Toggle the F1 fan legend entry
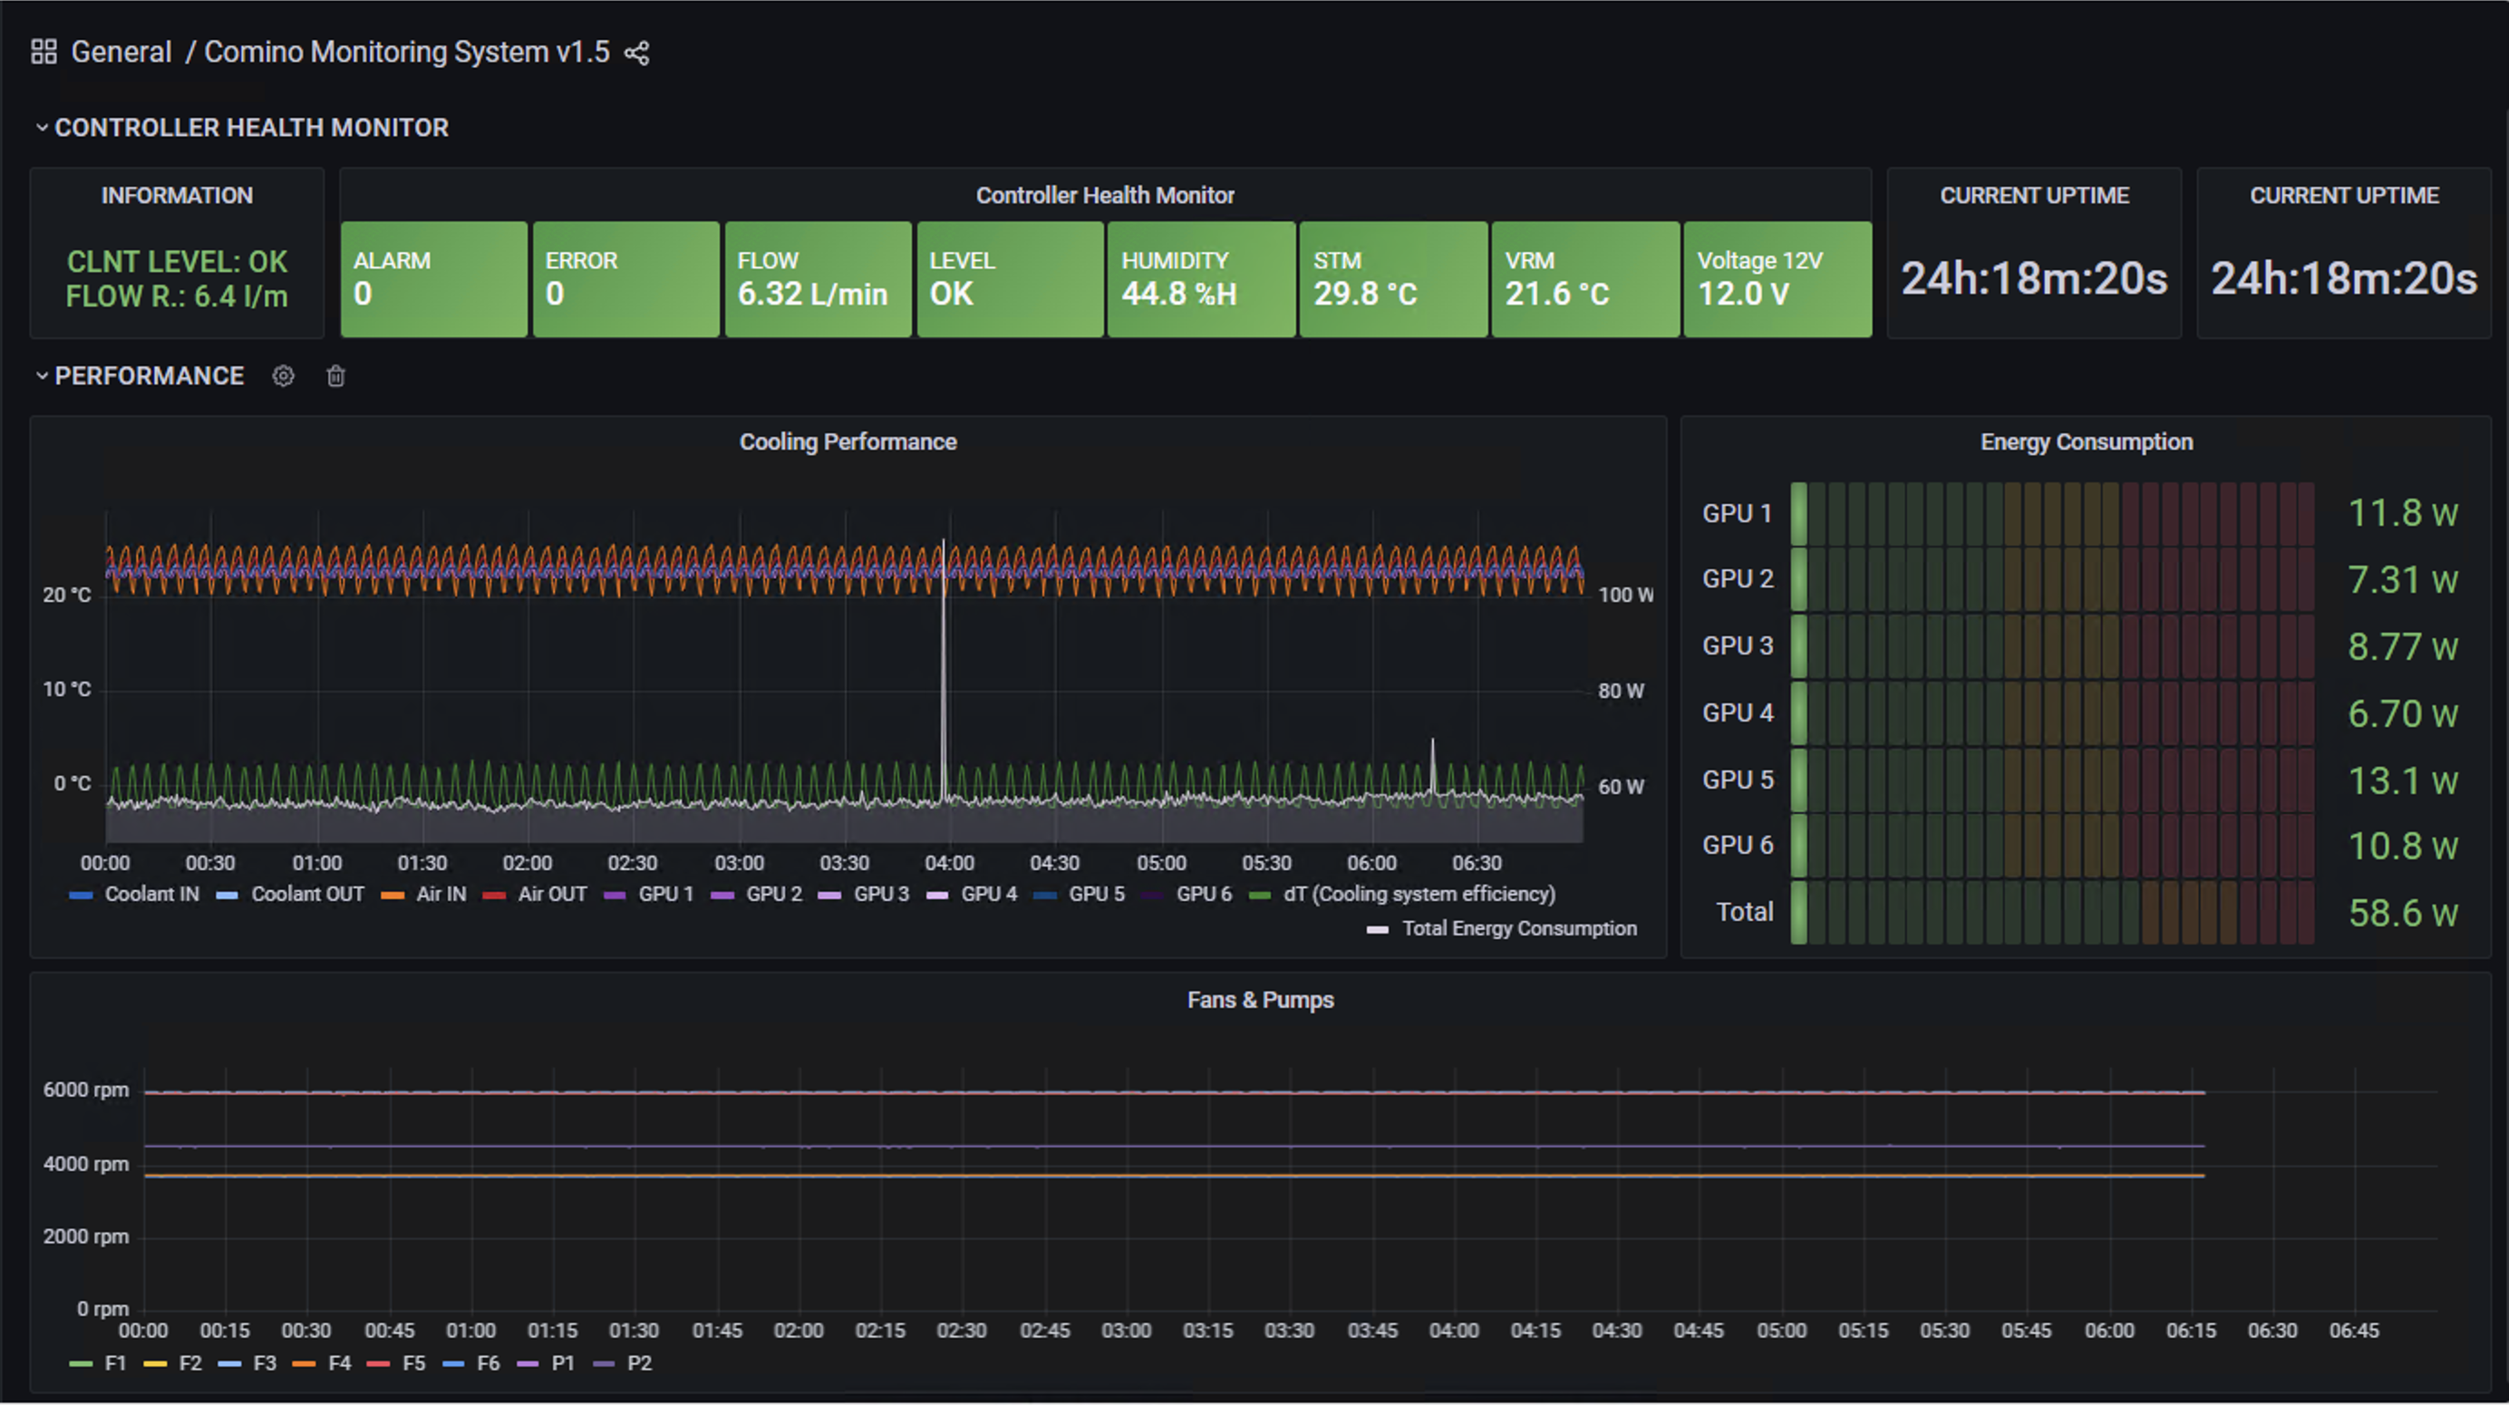The width and height of the screenshot is (2509, 1405). 114,1363
